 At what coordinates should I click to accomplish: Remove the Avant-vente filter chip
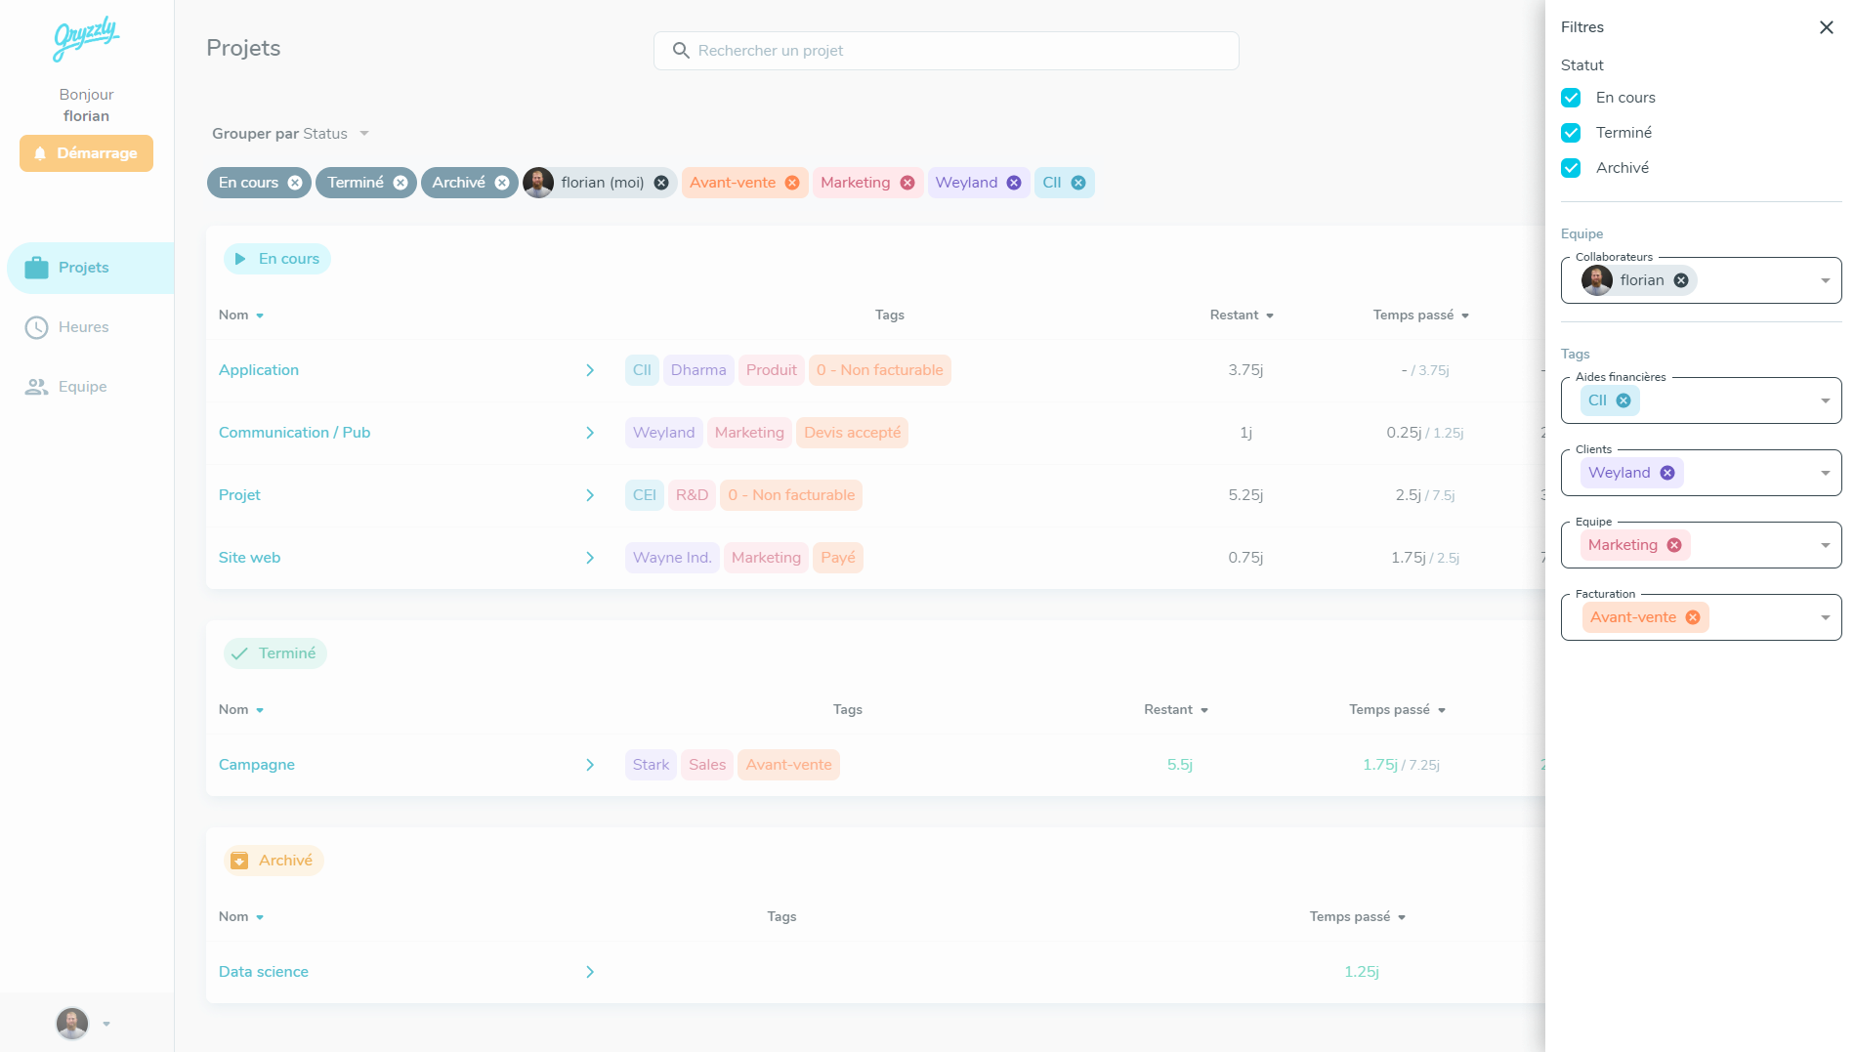click(792, 183)
